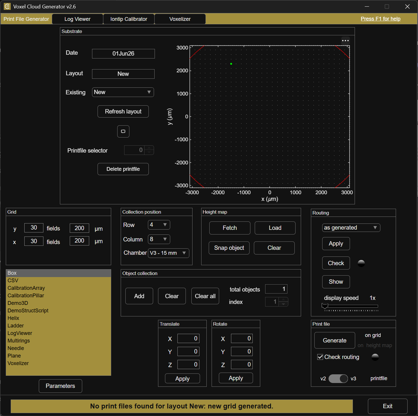
Task: Click the display speed slider handle
Action: [x=325, y=306]
